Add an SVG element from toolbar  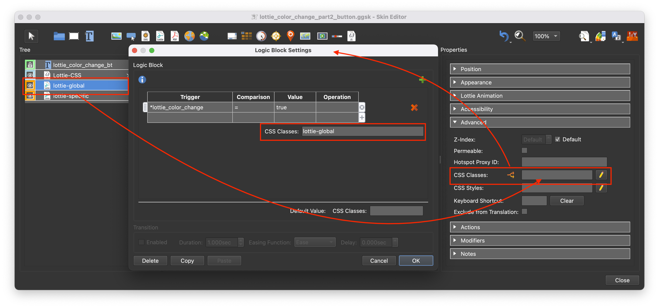pos(146,36)
